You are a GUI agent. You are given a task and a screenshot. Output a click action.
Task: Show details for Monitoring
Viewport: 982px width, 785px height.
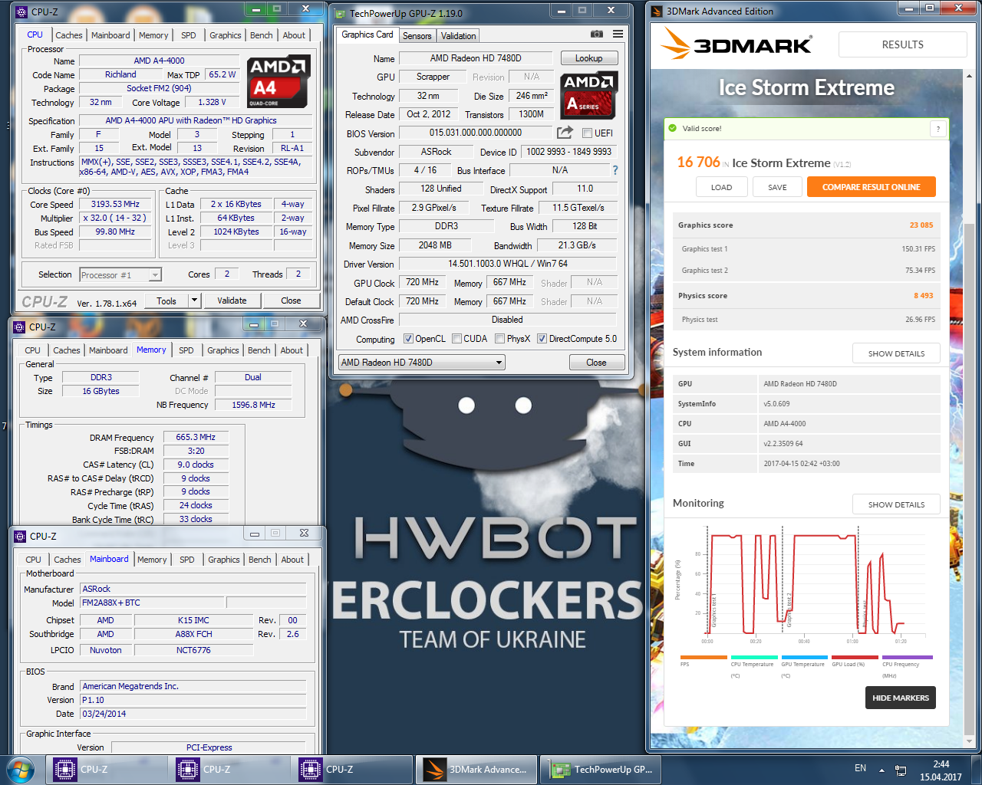[x=896, y=504]
